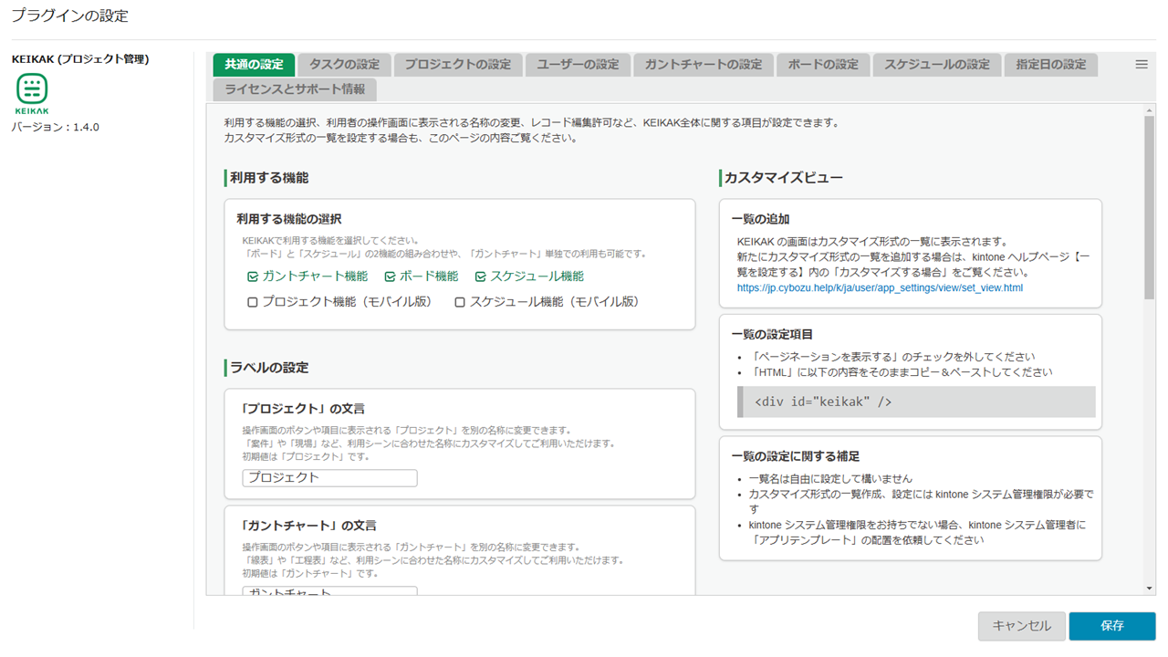Viewport: 1168px width, 657px height.
Task: Enable スケジュール機能（モバイル版） checkbox
Action: [x=460, y=302]
